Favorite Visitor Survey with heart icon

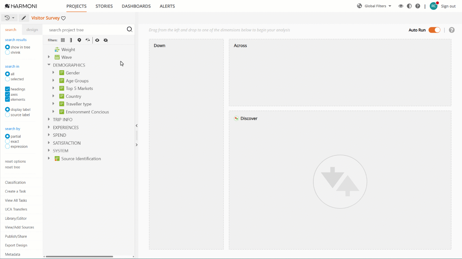pos(64,18)
